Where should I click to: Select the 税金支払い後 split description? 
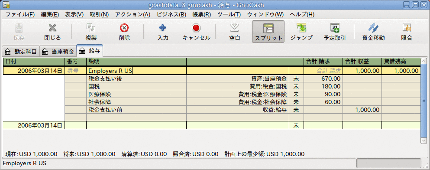click(136, 79)
